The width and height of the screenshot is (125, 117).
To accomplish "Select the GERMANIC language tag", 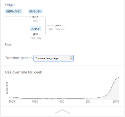I will (13, 11).
